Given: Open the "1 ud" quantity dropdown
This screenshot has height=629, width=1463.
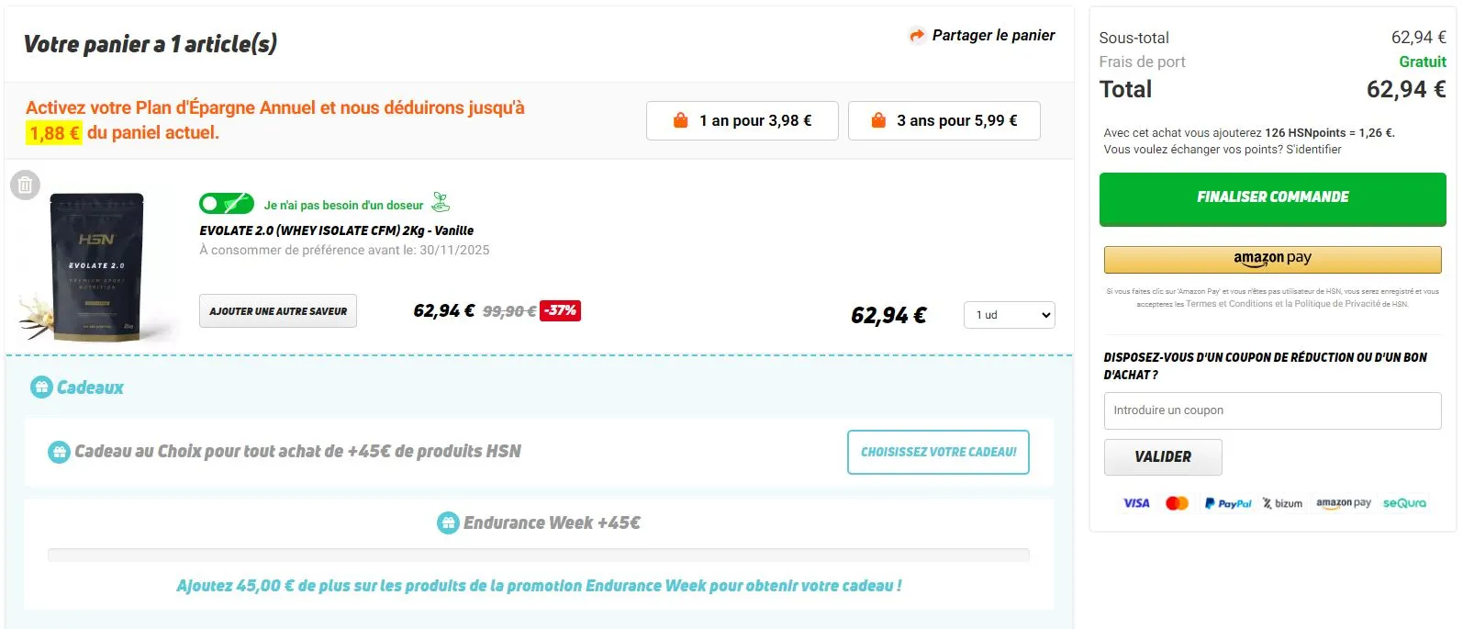Looking at the screenshot, I should 1009,315.
